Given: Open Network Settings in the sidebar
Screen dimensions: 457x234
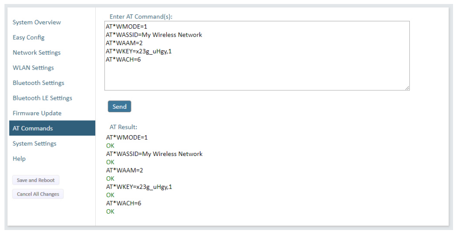Looking at the screenshot, I should click(x=37, y=53).
